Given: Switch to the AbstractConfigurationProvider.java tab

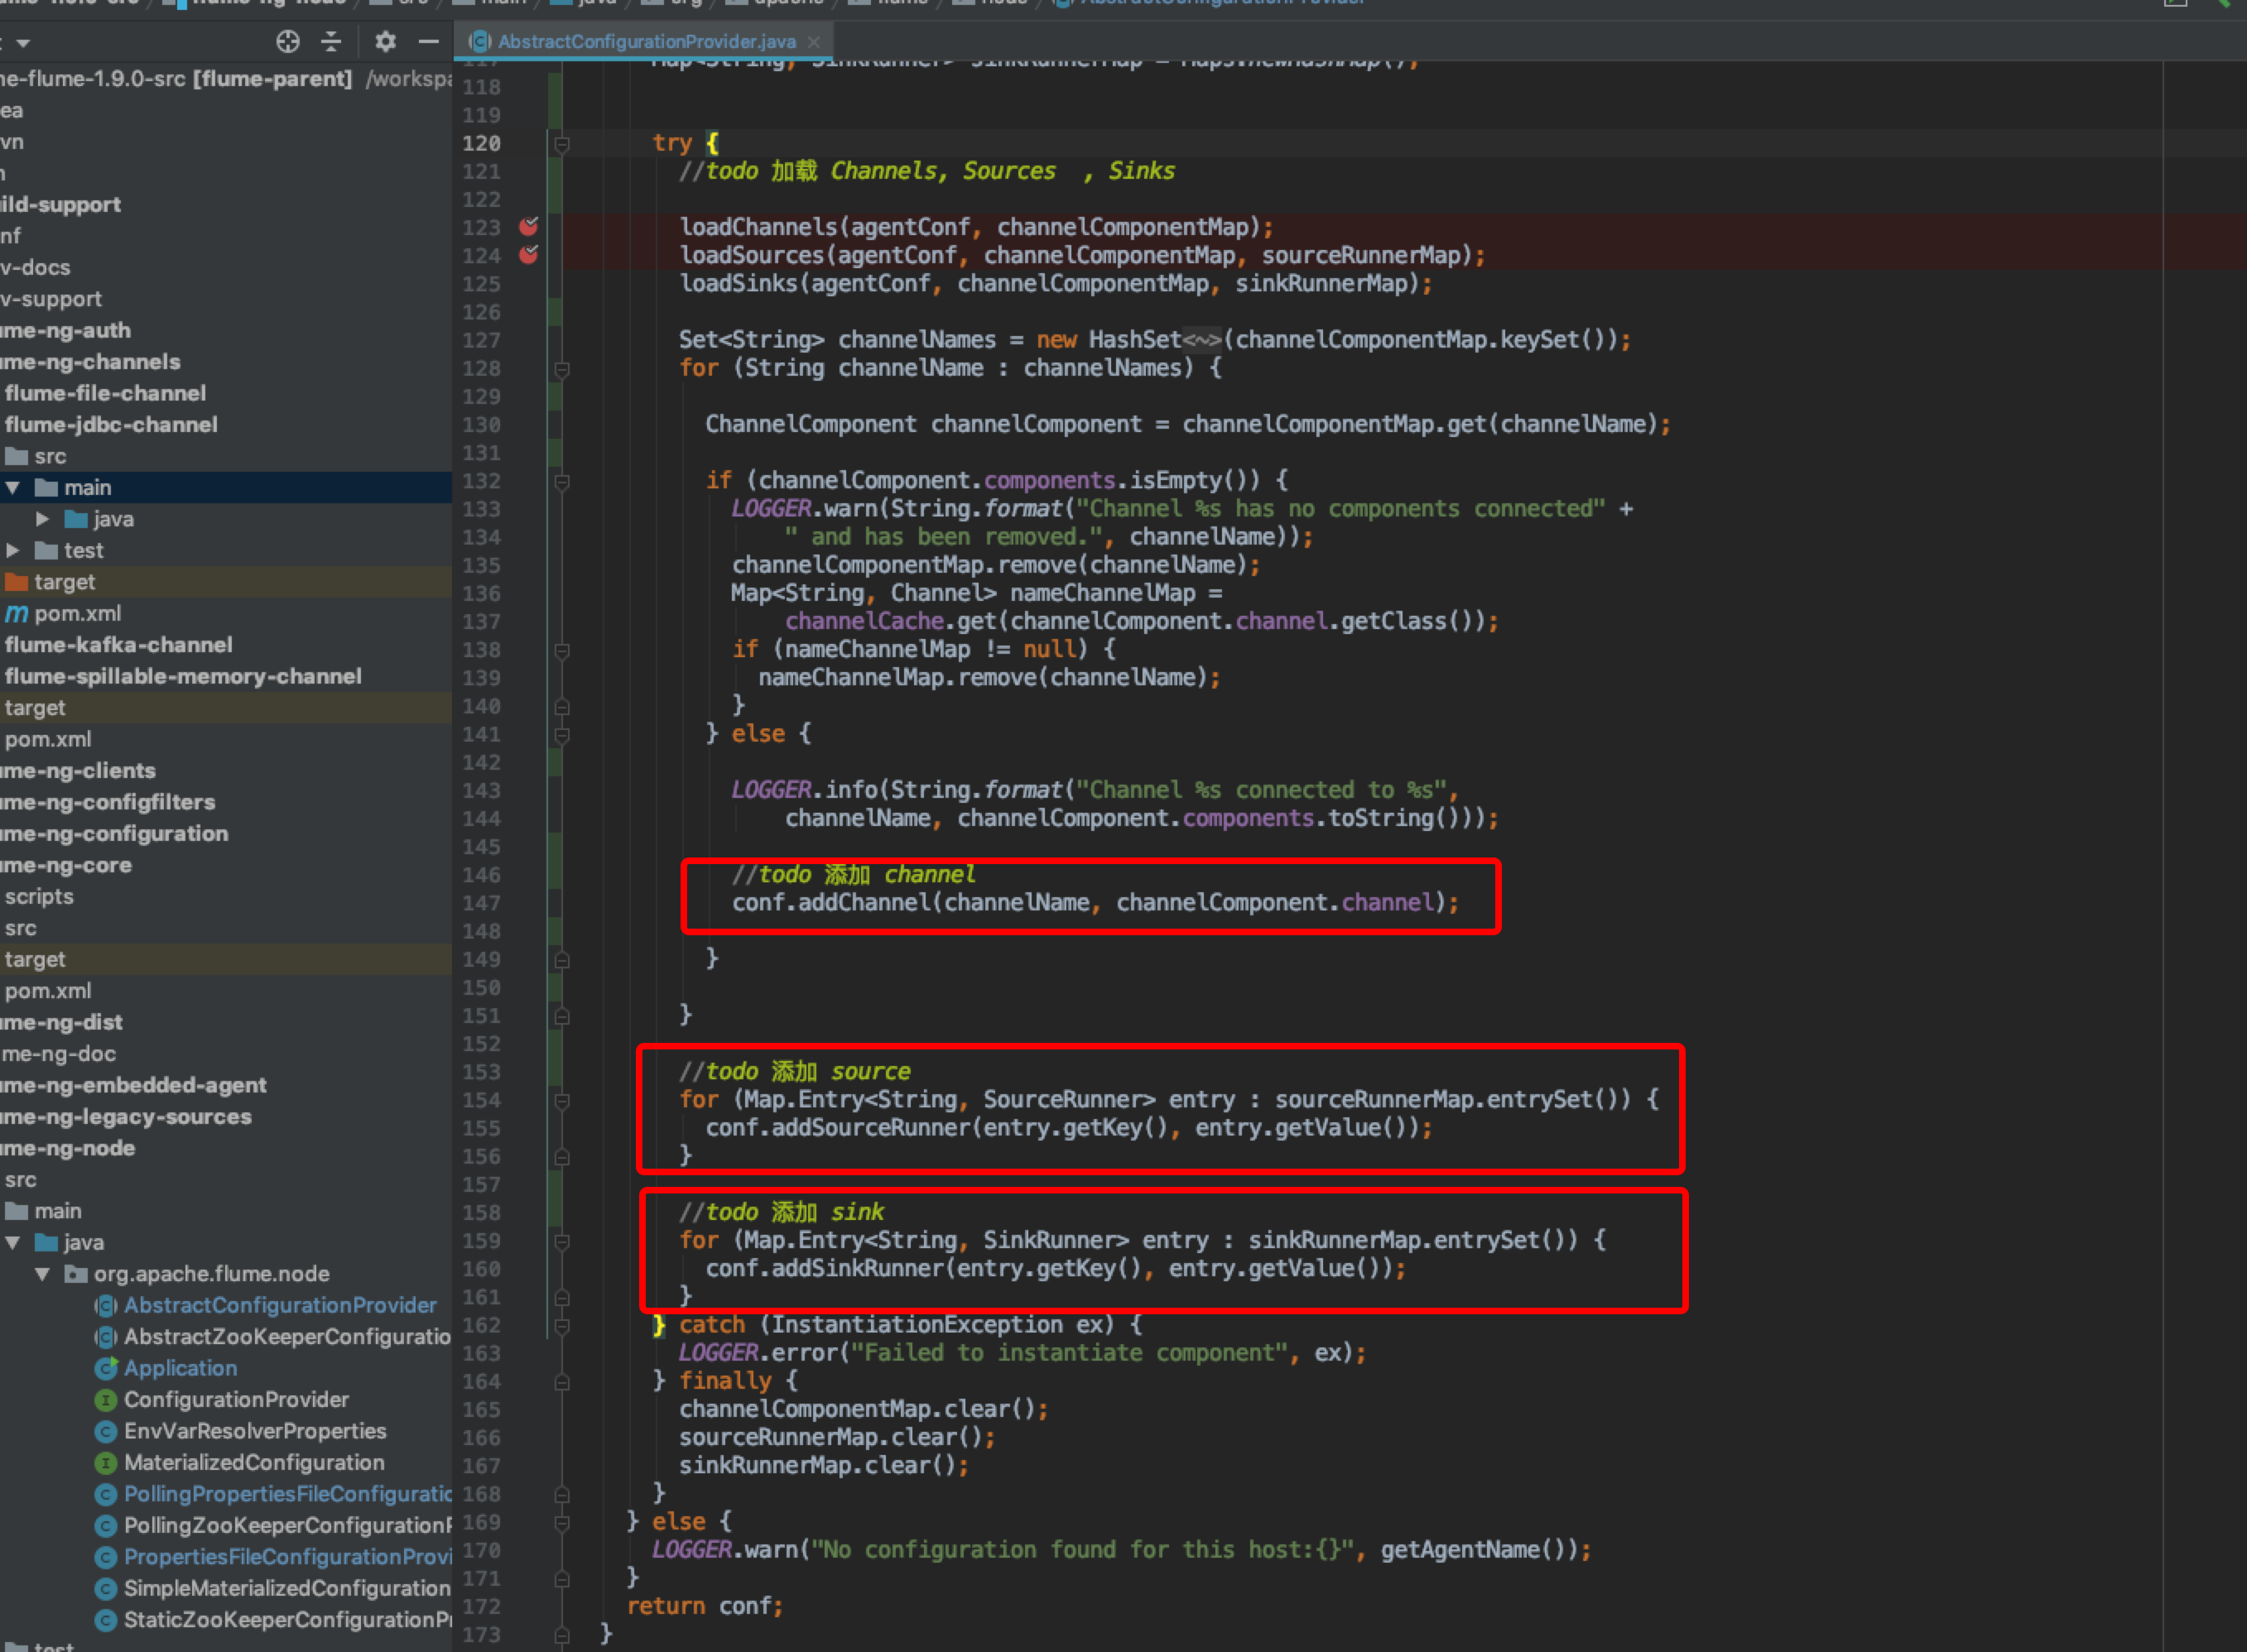Looking at the screenshot, I should point(645,41).
